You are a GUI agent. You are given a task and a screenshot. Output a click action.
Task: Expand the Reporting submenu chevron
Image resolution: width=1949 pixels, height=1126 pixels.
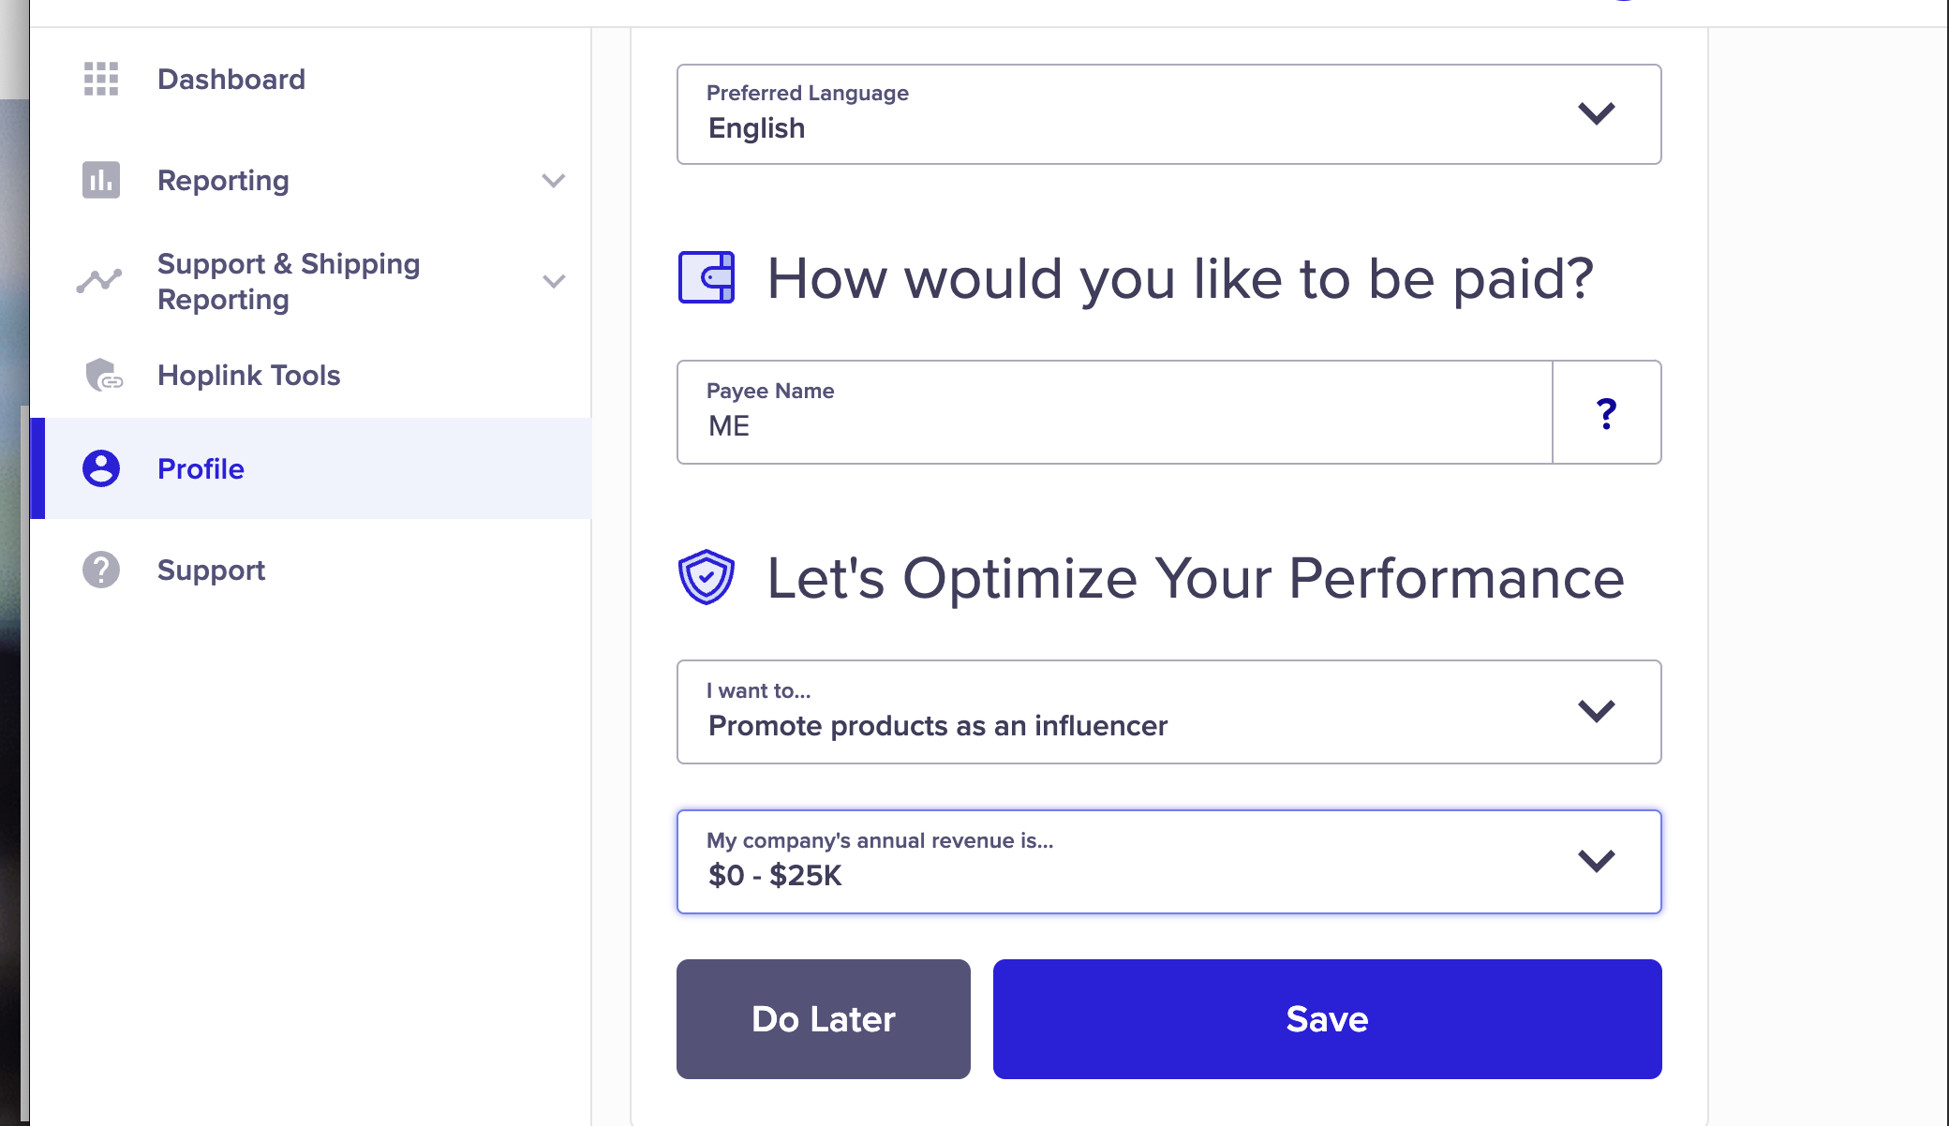point(554,180)
